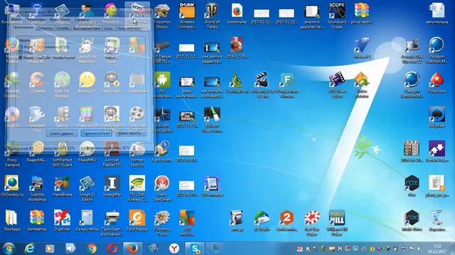Open the Активатор archive icon
Viewport: 455px width, 255px height.
click(37, 220)
